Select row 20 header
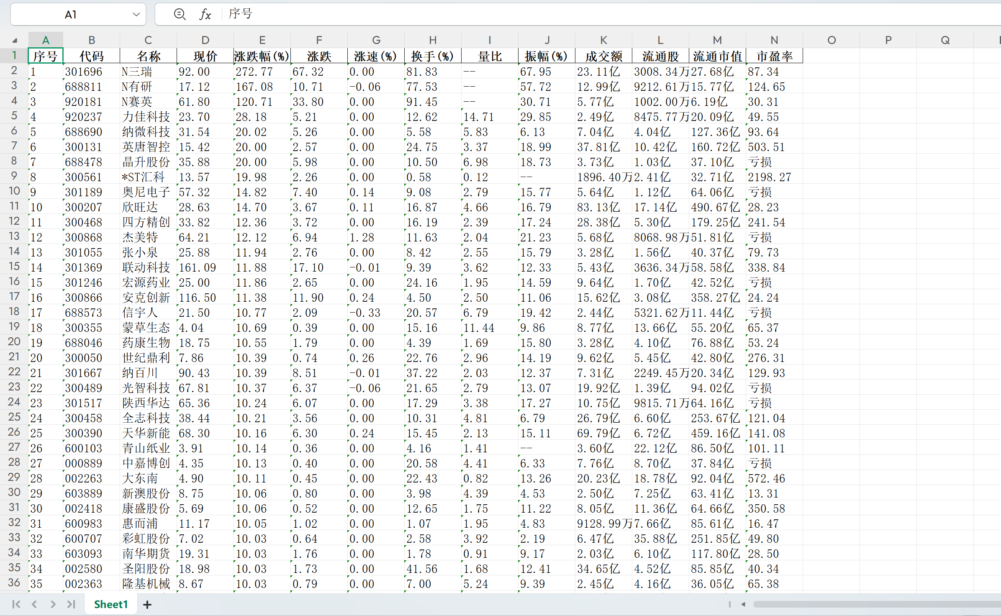Image resolution: width=1001 pixels, height=616 pixels. tap(14, 342)
